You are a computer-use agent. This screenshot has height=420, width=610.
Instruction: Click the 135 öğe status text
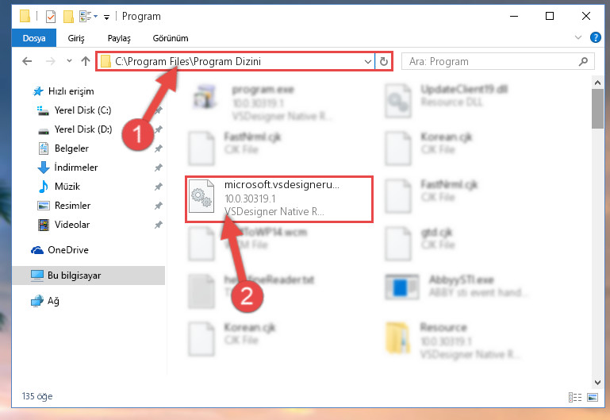click(37, 396)
